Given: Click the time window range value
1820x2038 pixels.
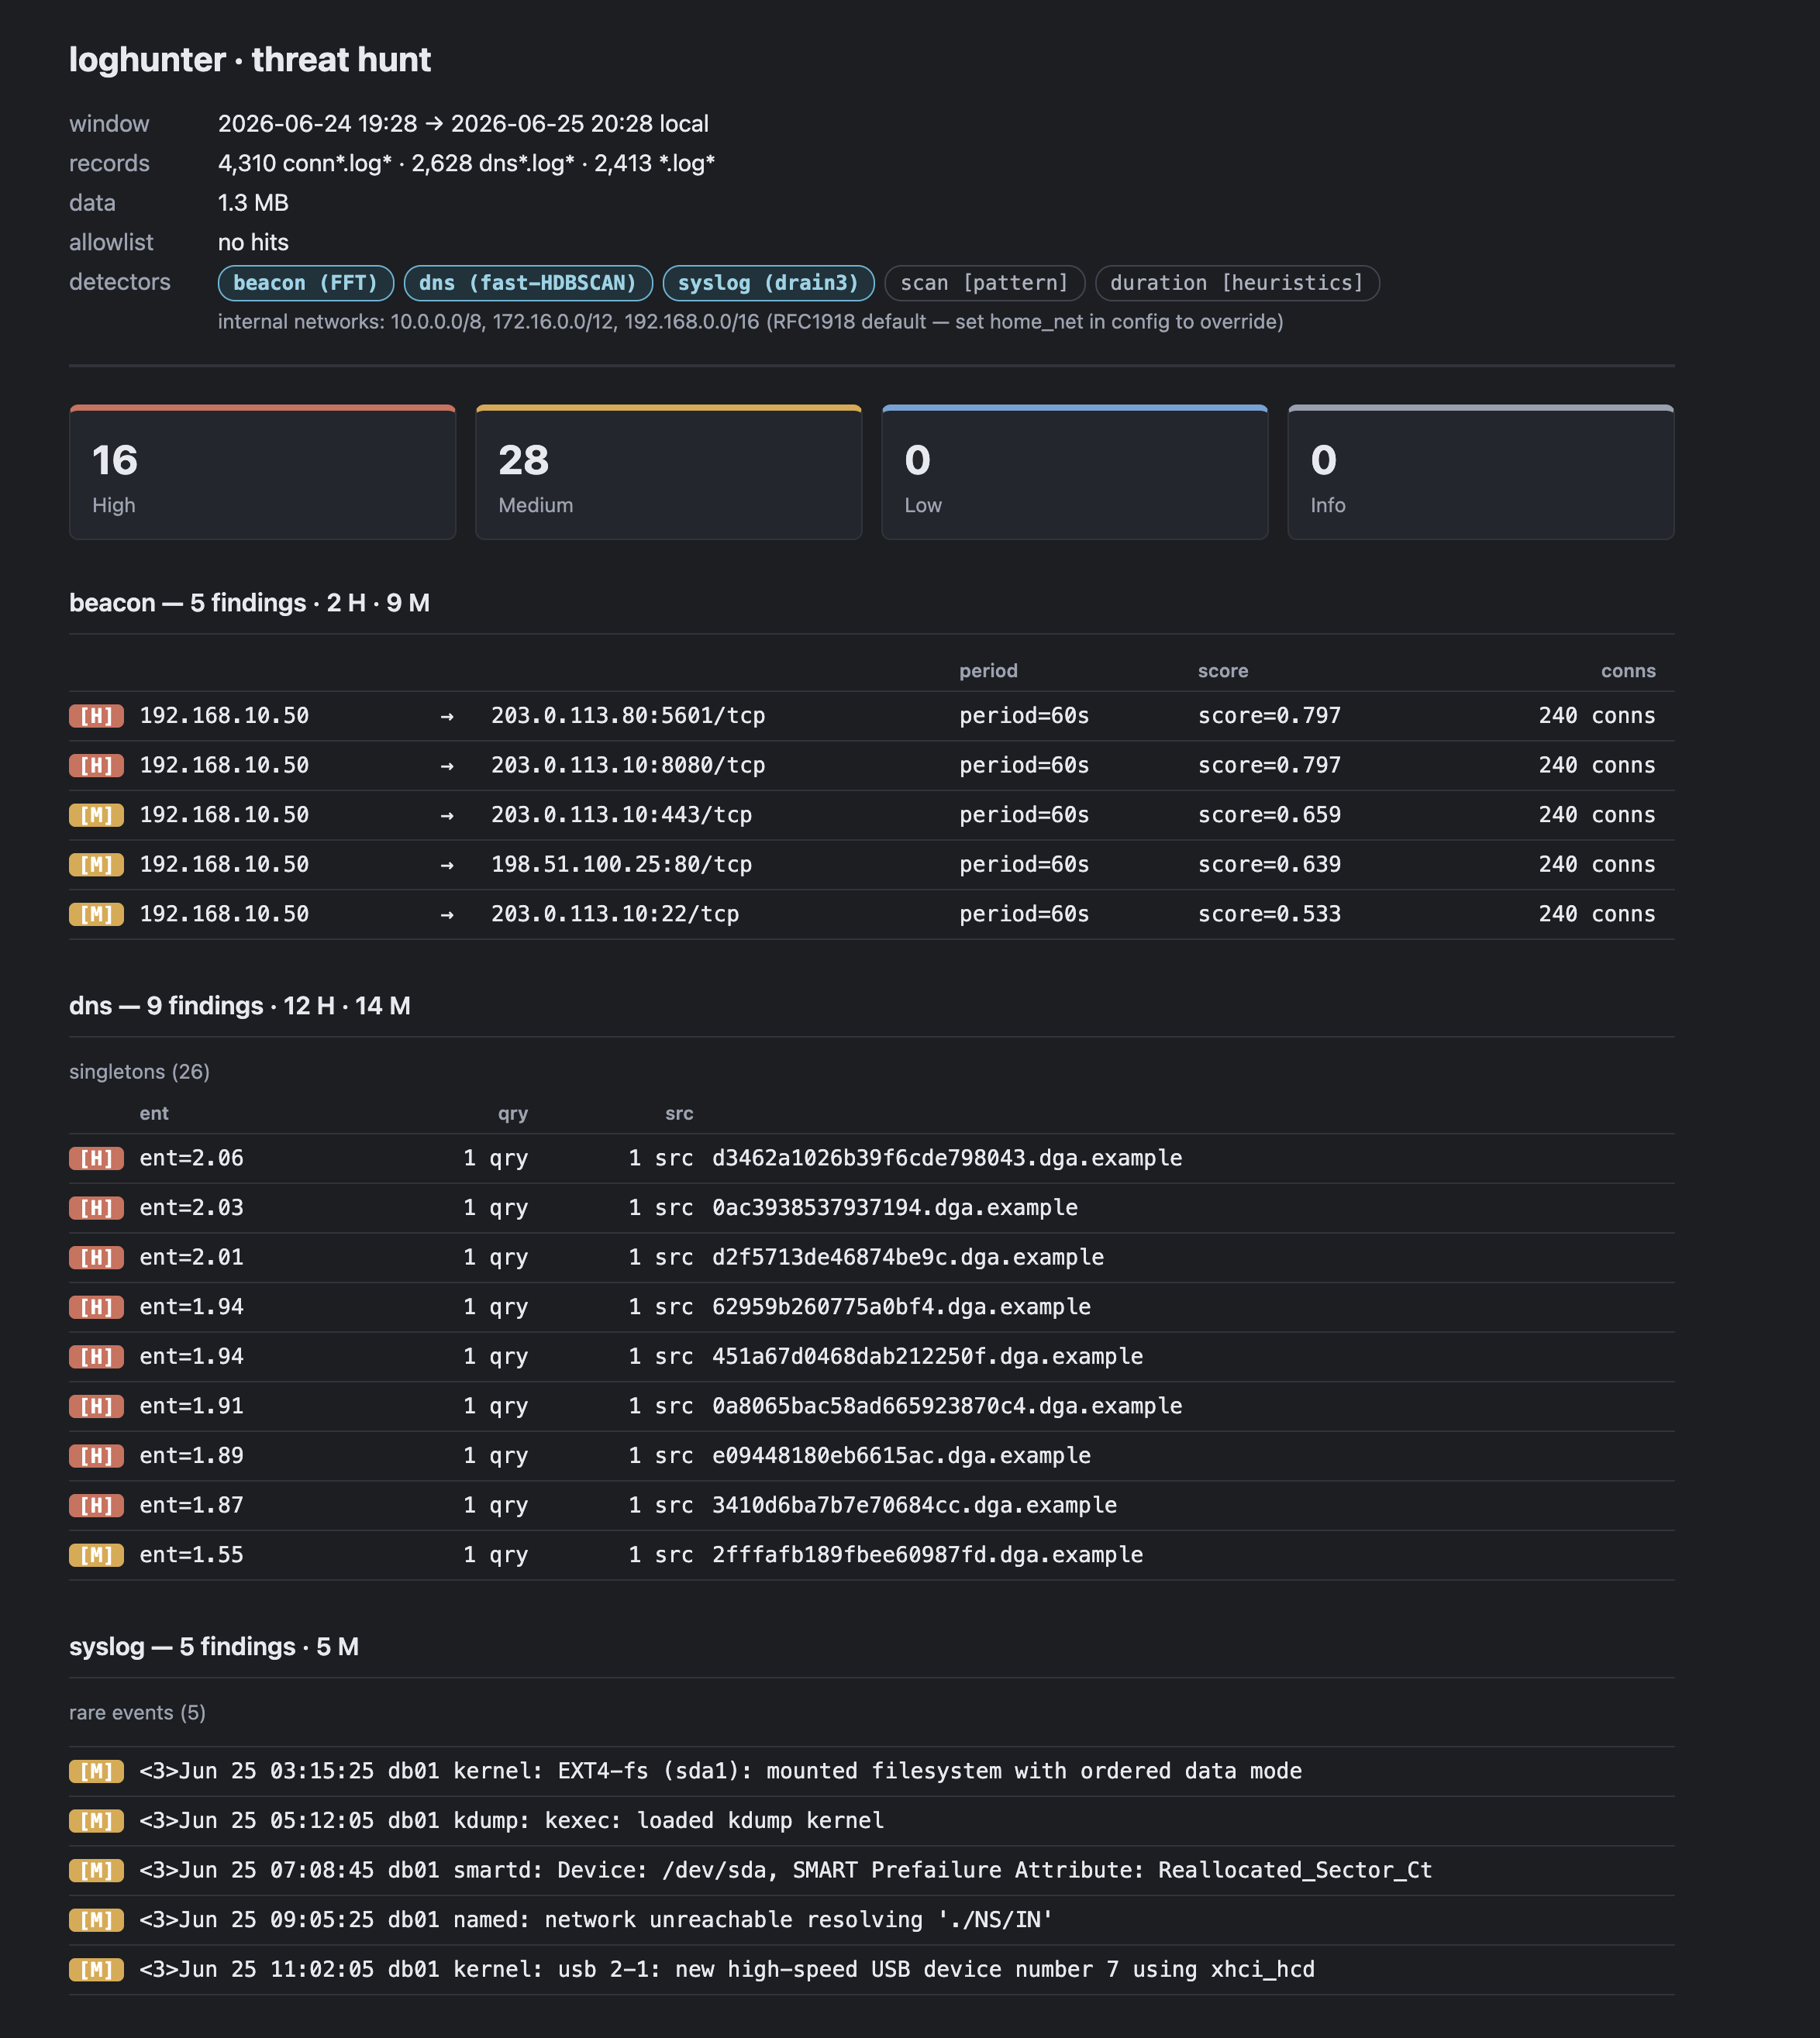Looking at the screenshot, I should coord(463,124).
